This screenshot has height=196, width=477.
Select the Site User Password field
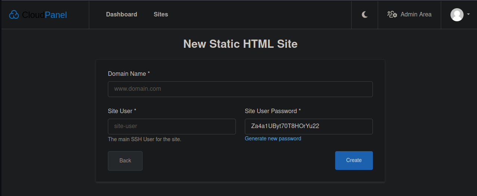tap(309, 127)
